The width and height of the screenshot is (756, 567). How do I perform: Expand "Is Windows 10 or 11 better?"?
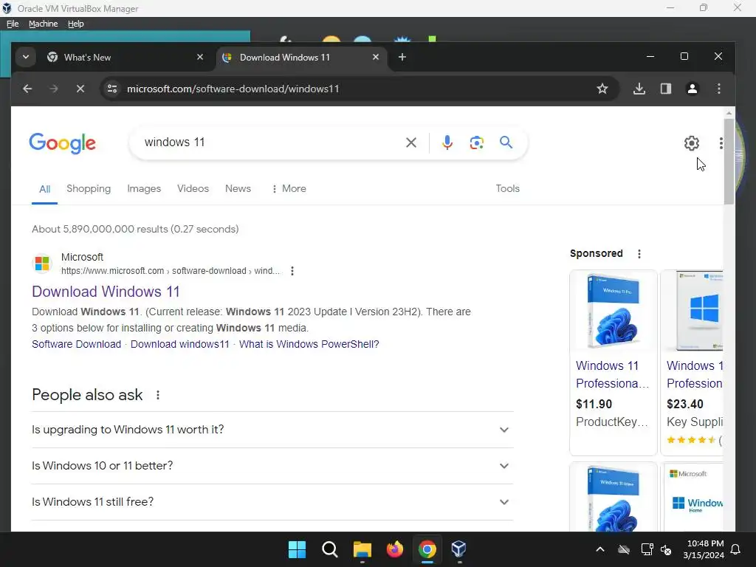tap(272, 466)
